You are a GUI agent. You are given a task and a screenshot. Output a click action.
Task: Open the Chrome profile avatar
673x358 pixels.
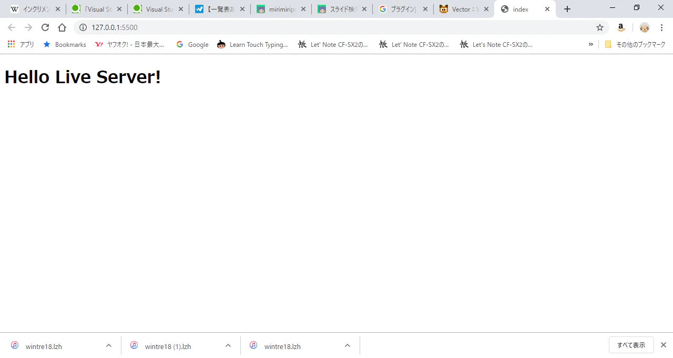[645, 27]
